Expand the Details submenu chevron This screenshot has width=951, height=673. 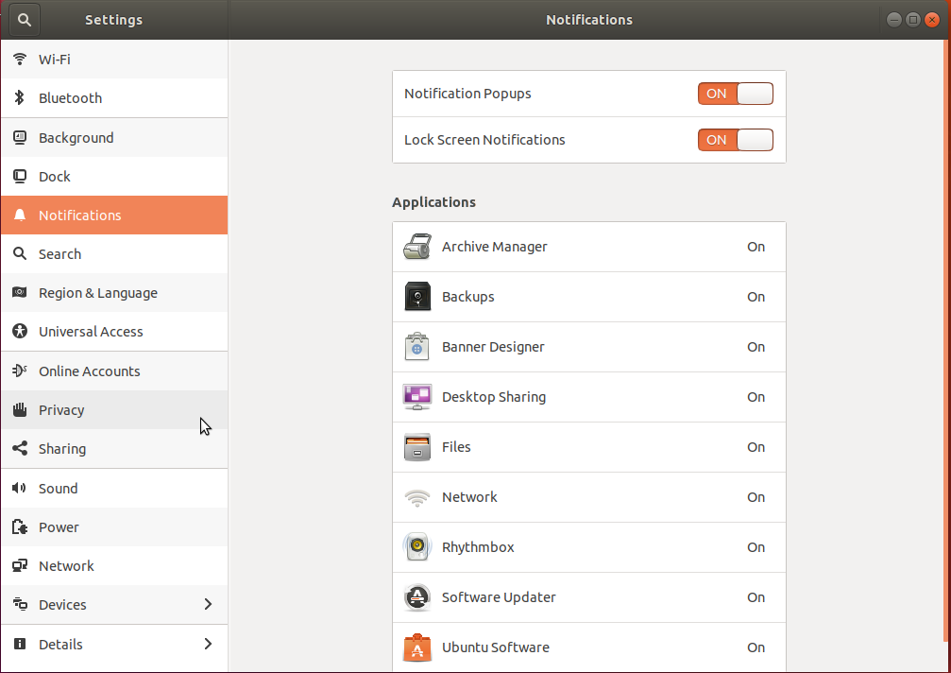click(208, 644)
